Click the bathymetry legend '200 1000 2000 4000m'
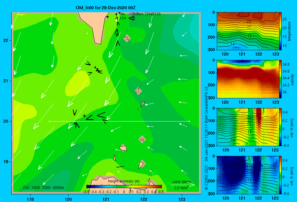The width and height of the screenshot is (297, 202). point(43,188)
